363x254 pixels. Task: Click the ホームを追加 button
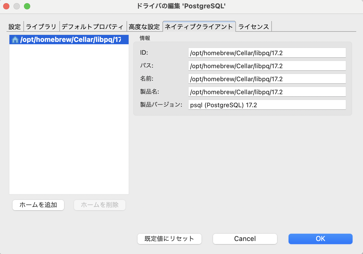tap(38, 205)
